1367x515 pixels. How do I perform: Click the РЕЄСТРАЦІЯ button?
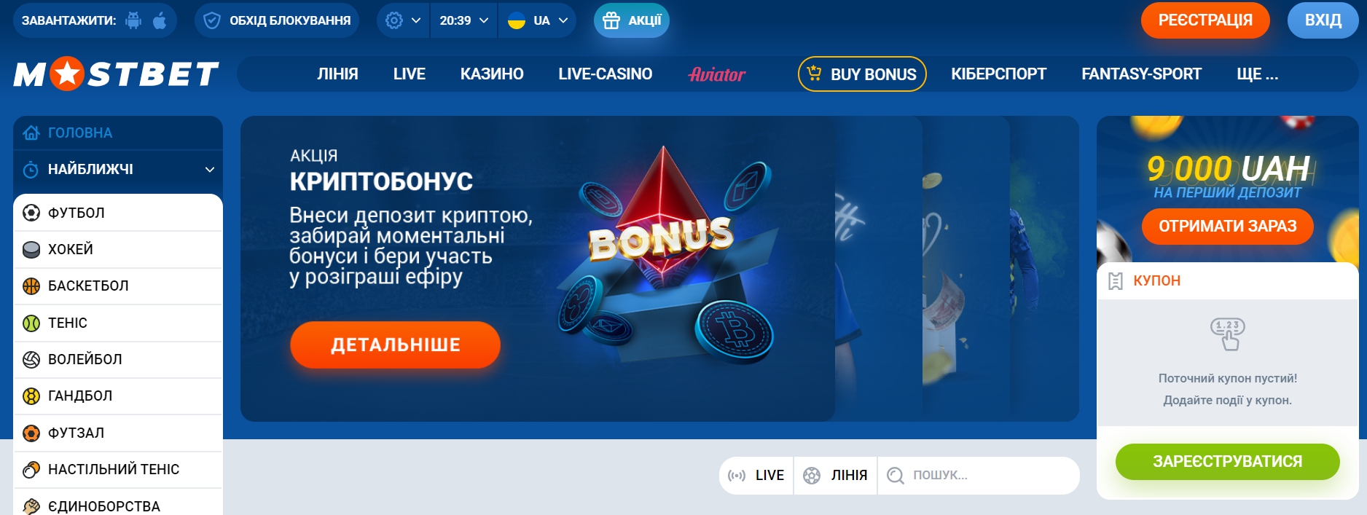1205,20
